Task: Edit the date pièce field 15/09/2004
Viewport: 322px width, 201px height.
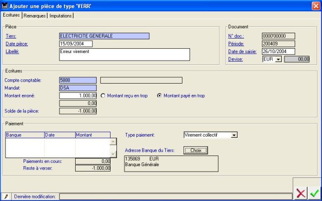Action: point(76,44)
